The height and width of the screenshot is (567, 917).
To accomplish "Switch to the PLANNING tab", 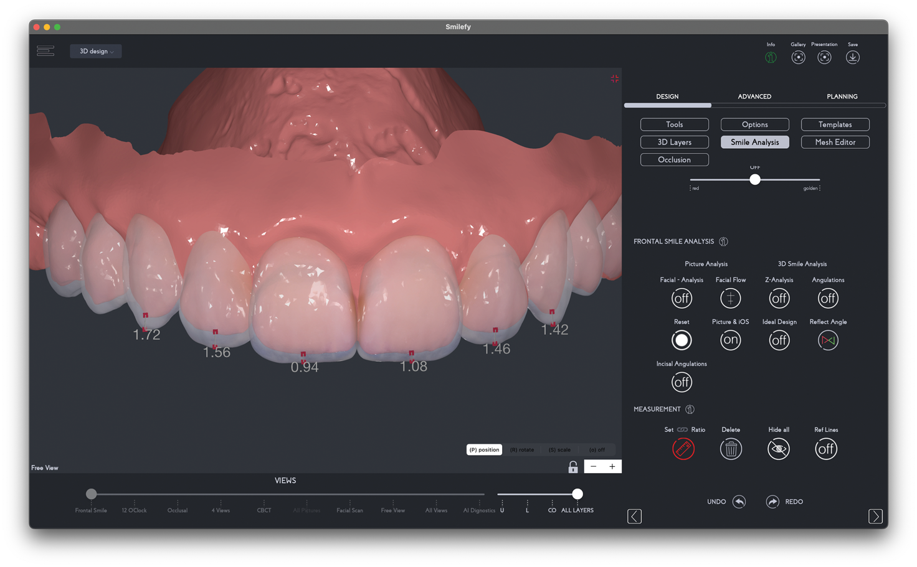I will [842, 96].
